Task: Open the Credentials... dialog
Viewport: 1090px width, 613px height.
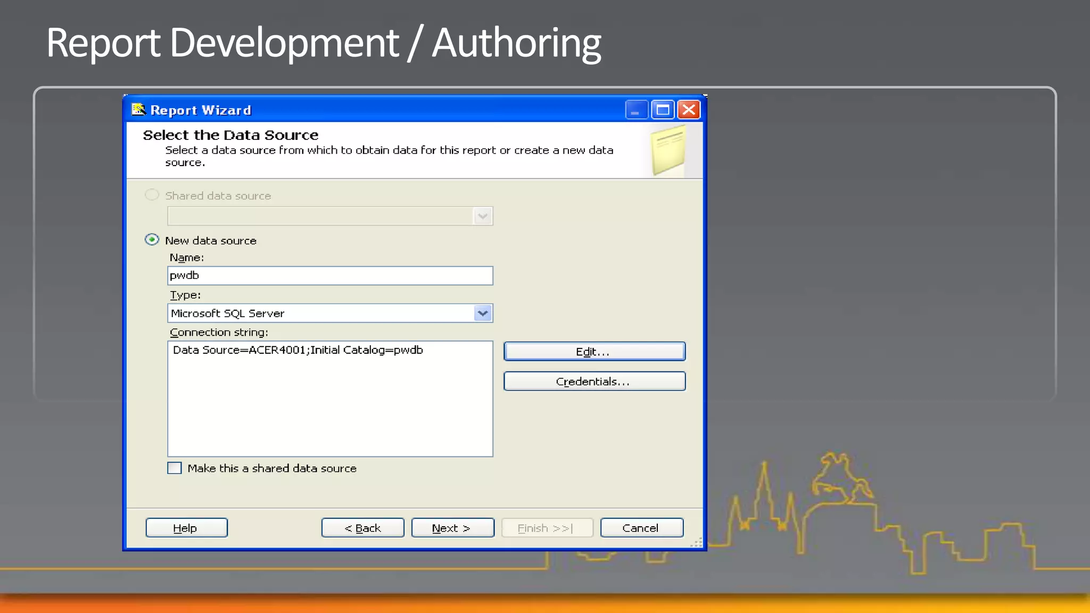Action: [x=594, y=381]
